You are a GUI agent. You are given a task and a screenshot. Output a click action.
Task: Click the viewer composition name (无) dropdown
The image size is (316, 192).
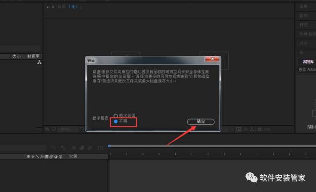[73, 6]
